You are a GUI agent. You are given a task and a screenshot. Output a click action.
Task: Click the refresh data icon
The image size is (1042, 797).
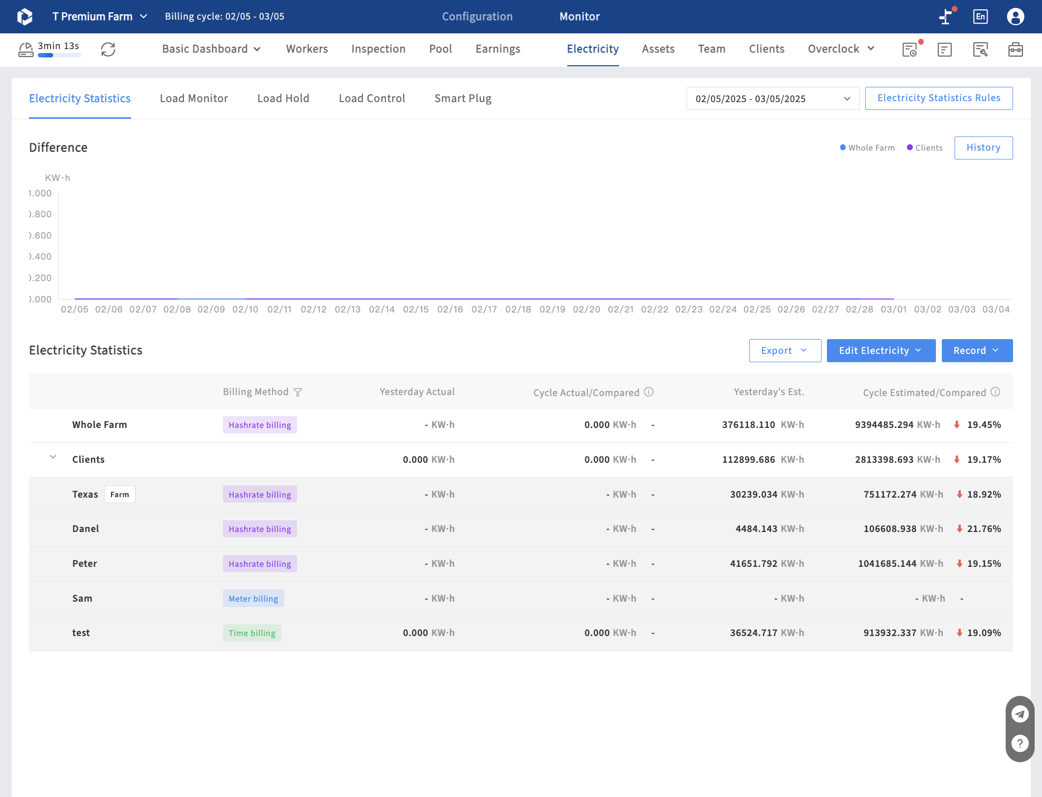pos(108,49)
